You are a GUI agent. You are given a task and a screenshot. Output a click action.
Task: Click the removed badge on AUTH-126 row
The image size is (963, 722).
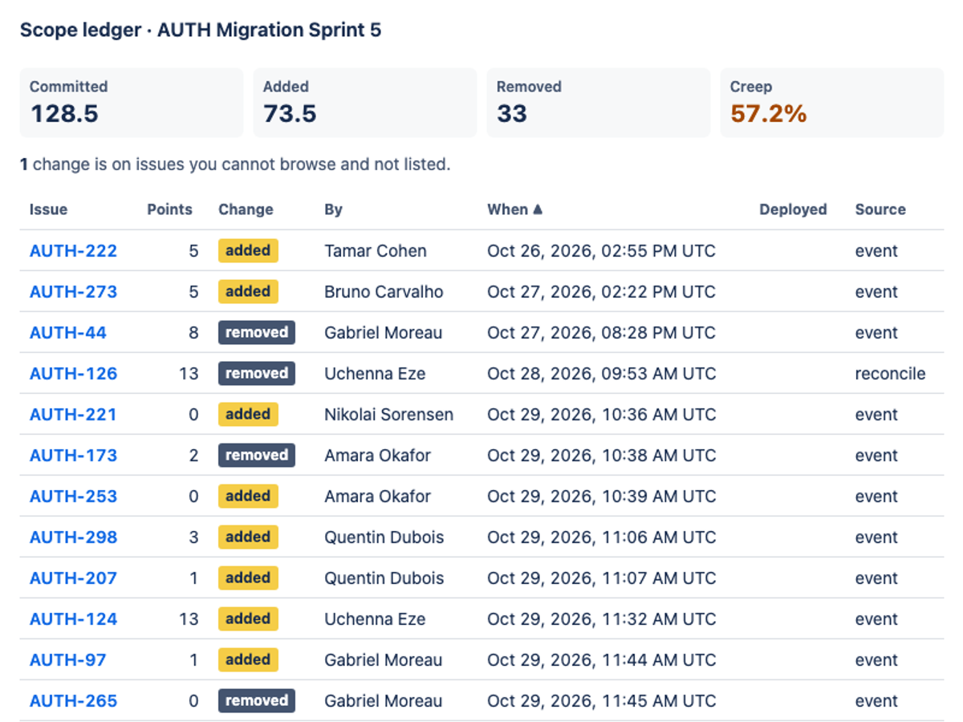(x=257, y=373)
